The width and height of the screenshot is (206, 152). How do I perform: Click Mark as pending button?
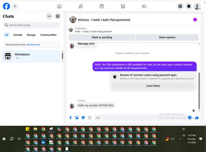point(102,37)
